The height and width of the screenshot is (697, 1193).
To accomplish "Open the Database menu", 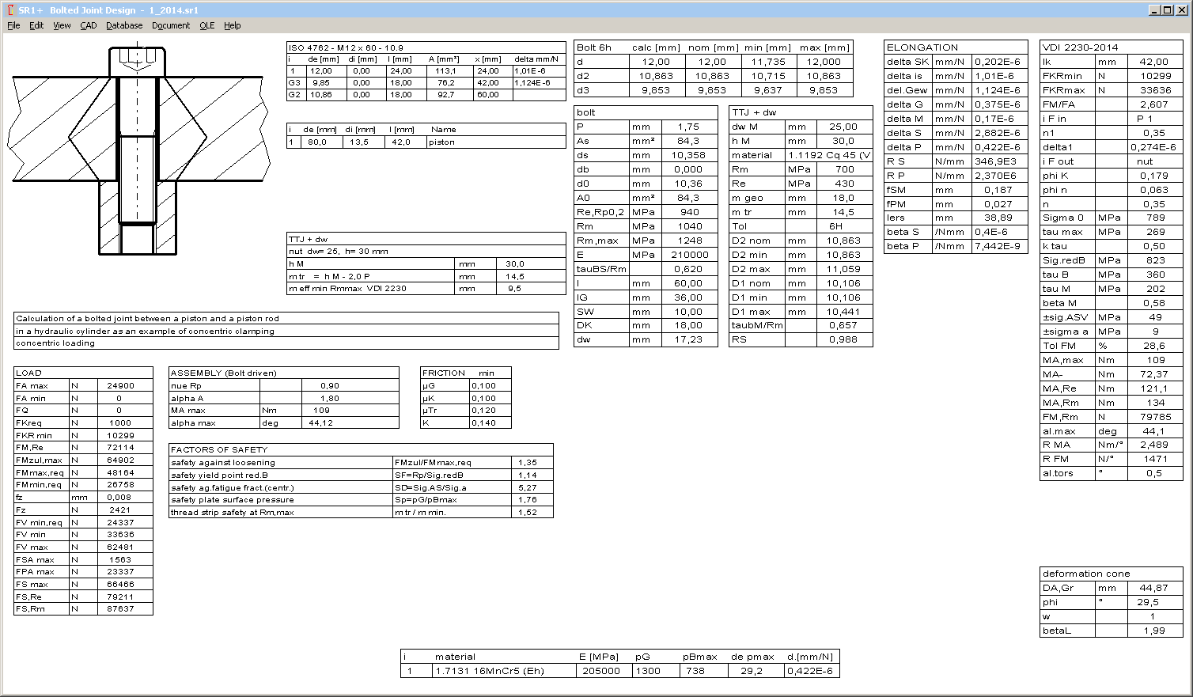I will [123, 25].
